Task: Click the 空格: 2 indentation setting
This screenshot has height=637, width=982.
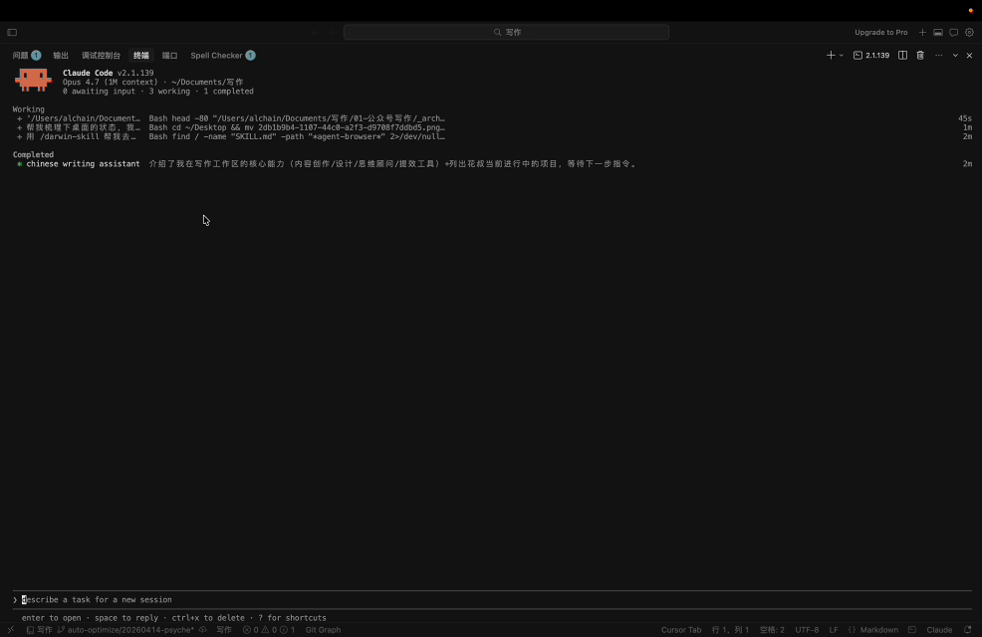Action: pos(772,629)
